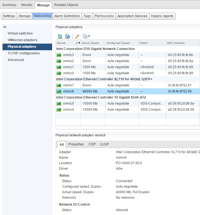Screen dimensions: 200x215
Task: Click MAC address a0:36:9f:2d:d6:58
Action: (181, 110)
